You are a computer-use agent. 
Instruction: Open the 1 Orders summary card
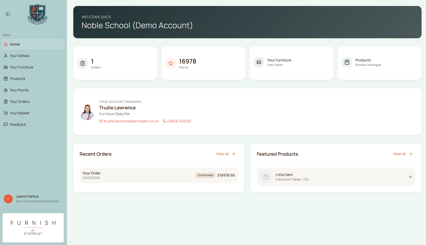[x=115, y=63]
